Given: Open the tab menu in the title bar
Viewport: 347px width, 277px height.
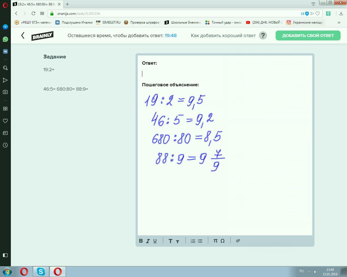Looking at the screenshot, I should click(x=313, y=4).
